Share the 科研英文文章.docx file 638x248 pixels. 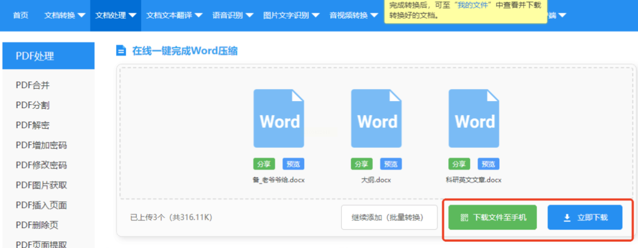459,164
